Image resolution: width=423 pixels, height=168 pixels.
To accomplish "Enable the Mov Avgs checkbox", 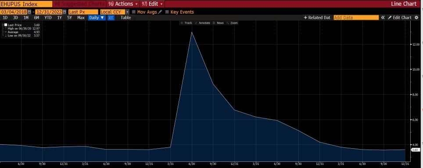I will click(134, 12).
